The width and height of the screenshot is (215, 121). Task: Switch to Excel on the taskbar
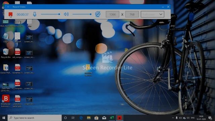click(112, 118)
